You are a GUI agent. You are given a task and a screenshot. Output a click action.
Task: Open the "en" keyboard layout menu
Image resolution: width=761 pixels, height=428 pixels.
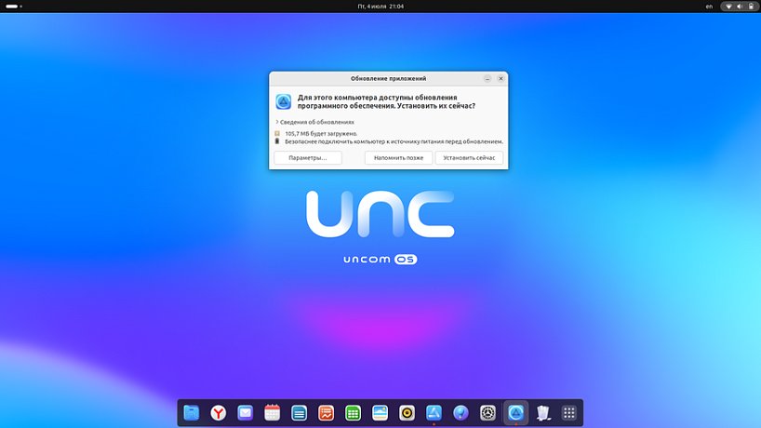tap(709, 7)
